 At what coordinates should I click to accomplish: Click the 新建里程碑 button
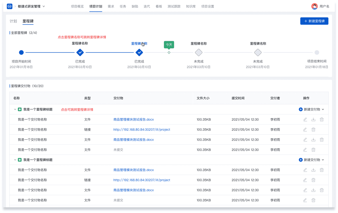click(x=314, y=21)
